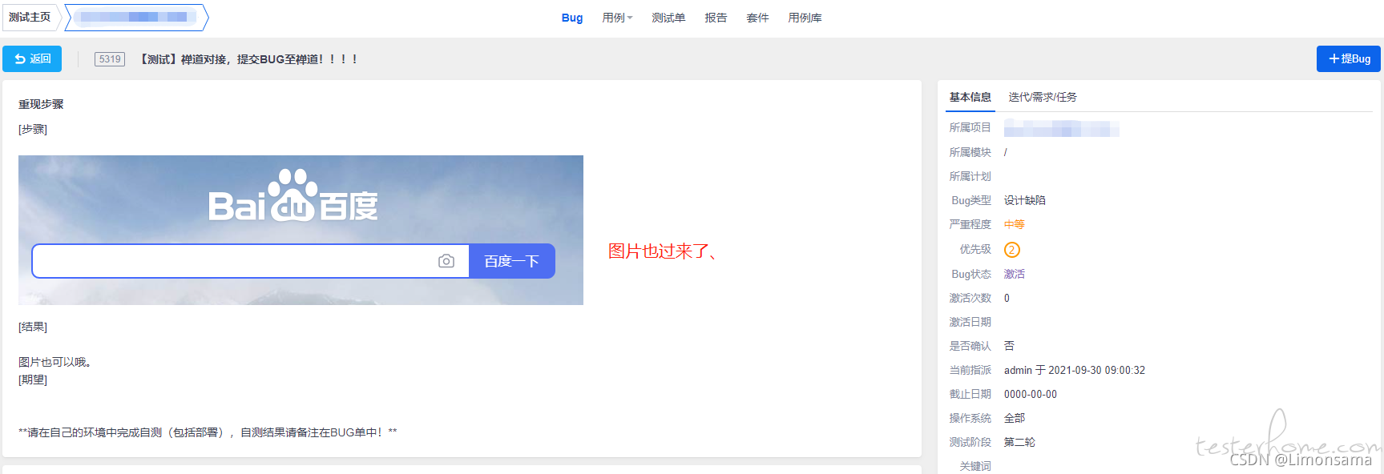Click the 严重程度 value 中等
The image size is (1384, 474).
tap(1015, 224)
